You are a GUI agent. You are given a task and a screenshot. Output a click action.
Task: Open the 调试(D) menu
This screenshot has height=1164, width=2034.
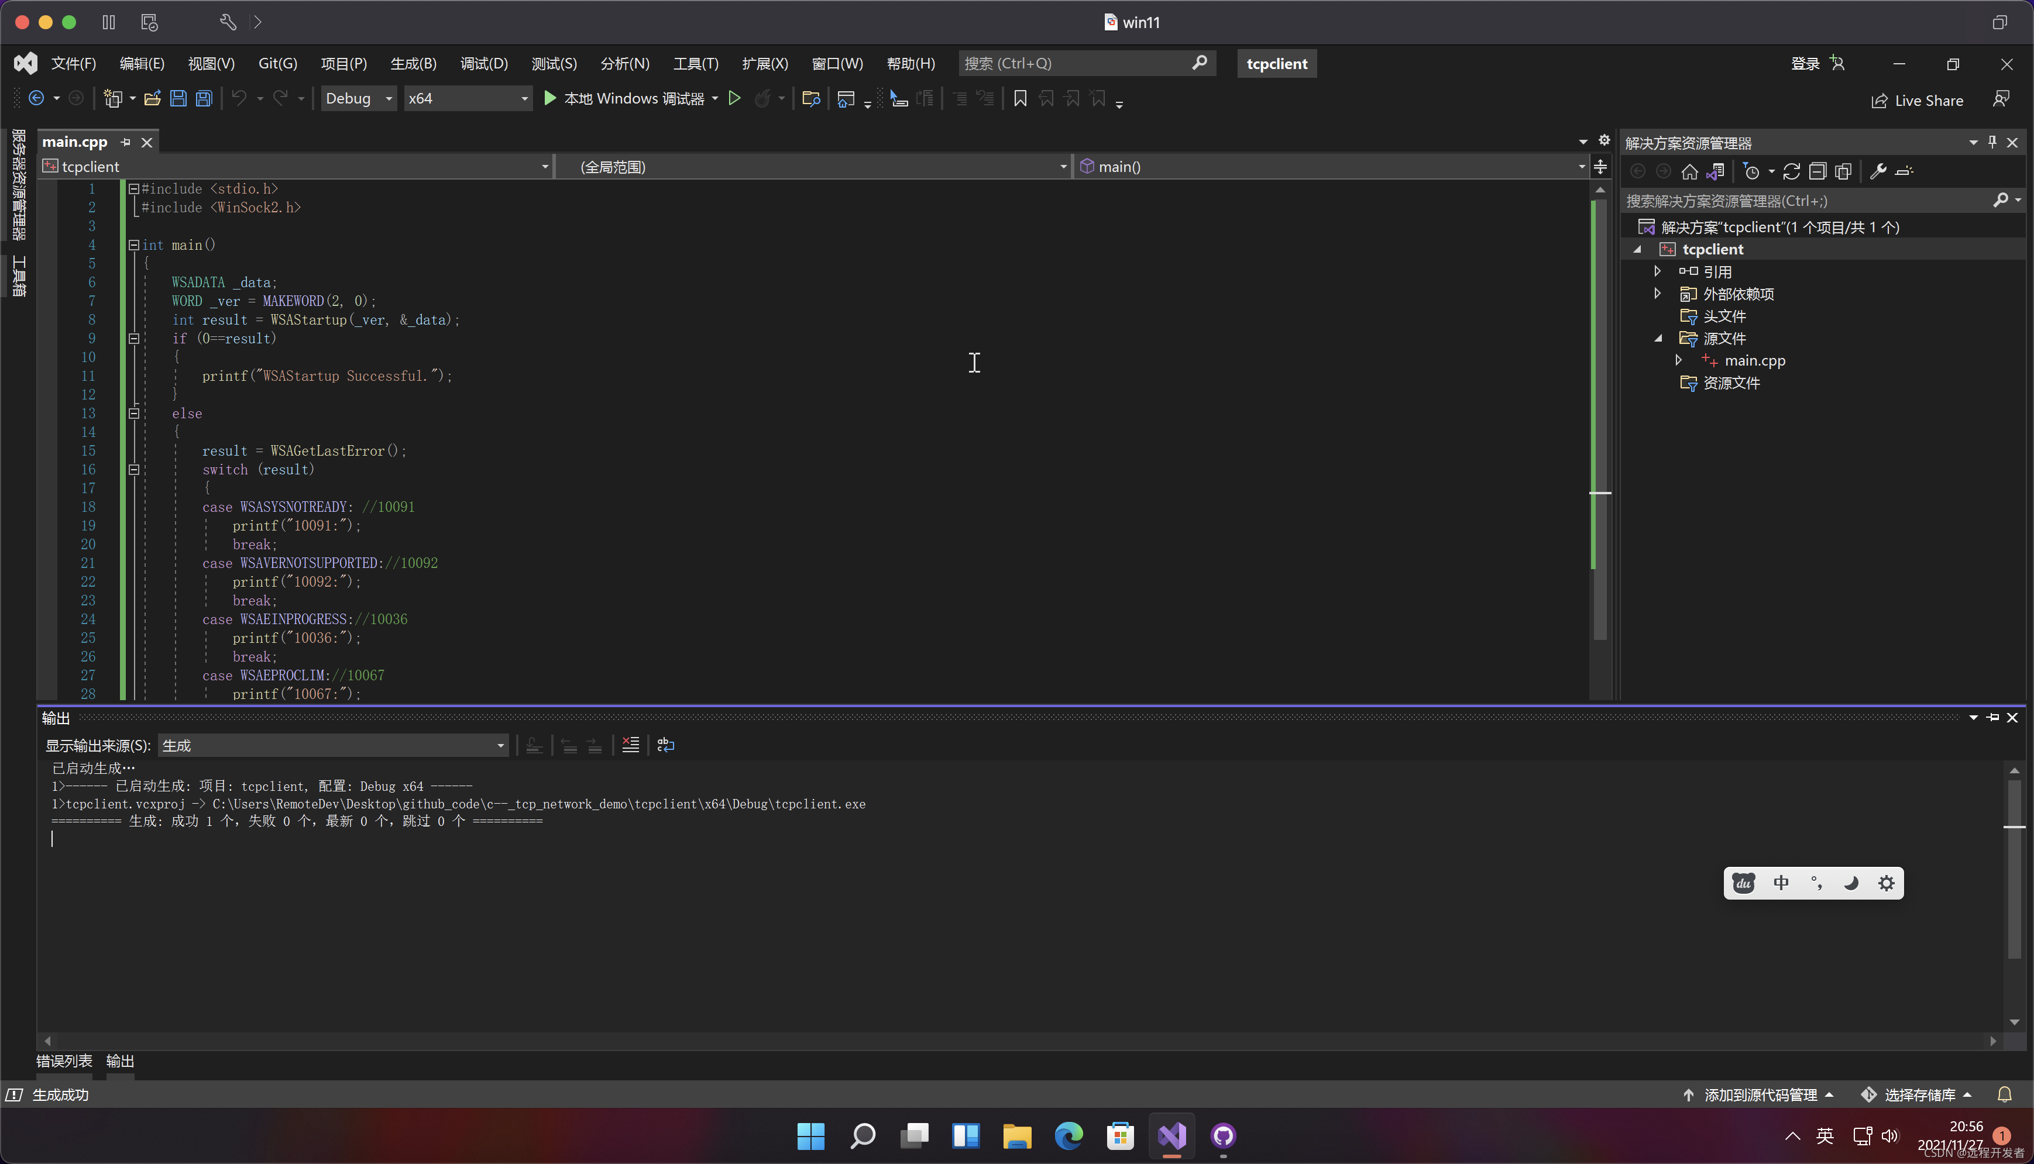pos(484,63)
